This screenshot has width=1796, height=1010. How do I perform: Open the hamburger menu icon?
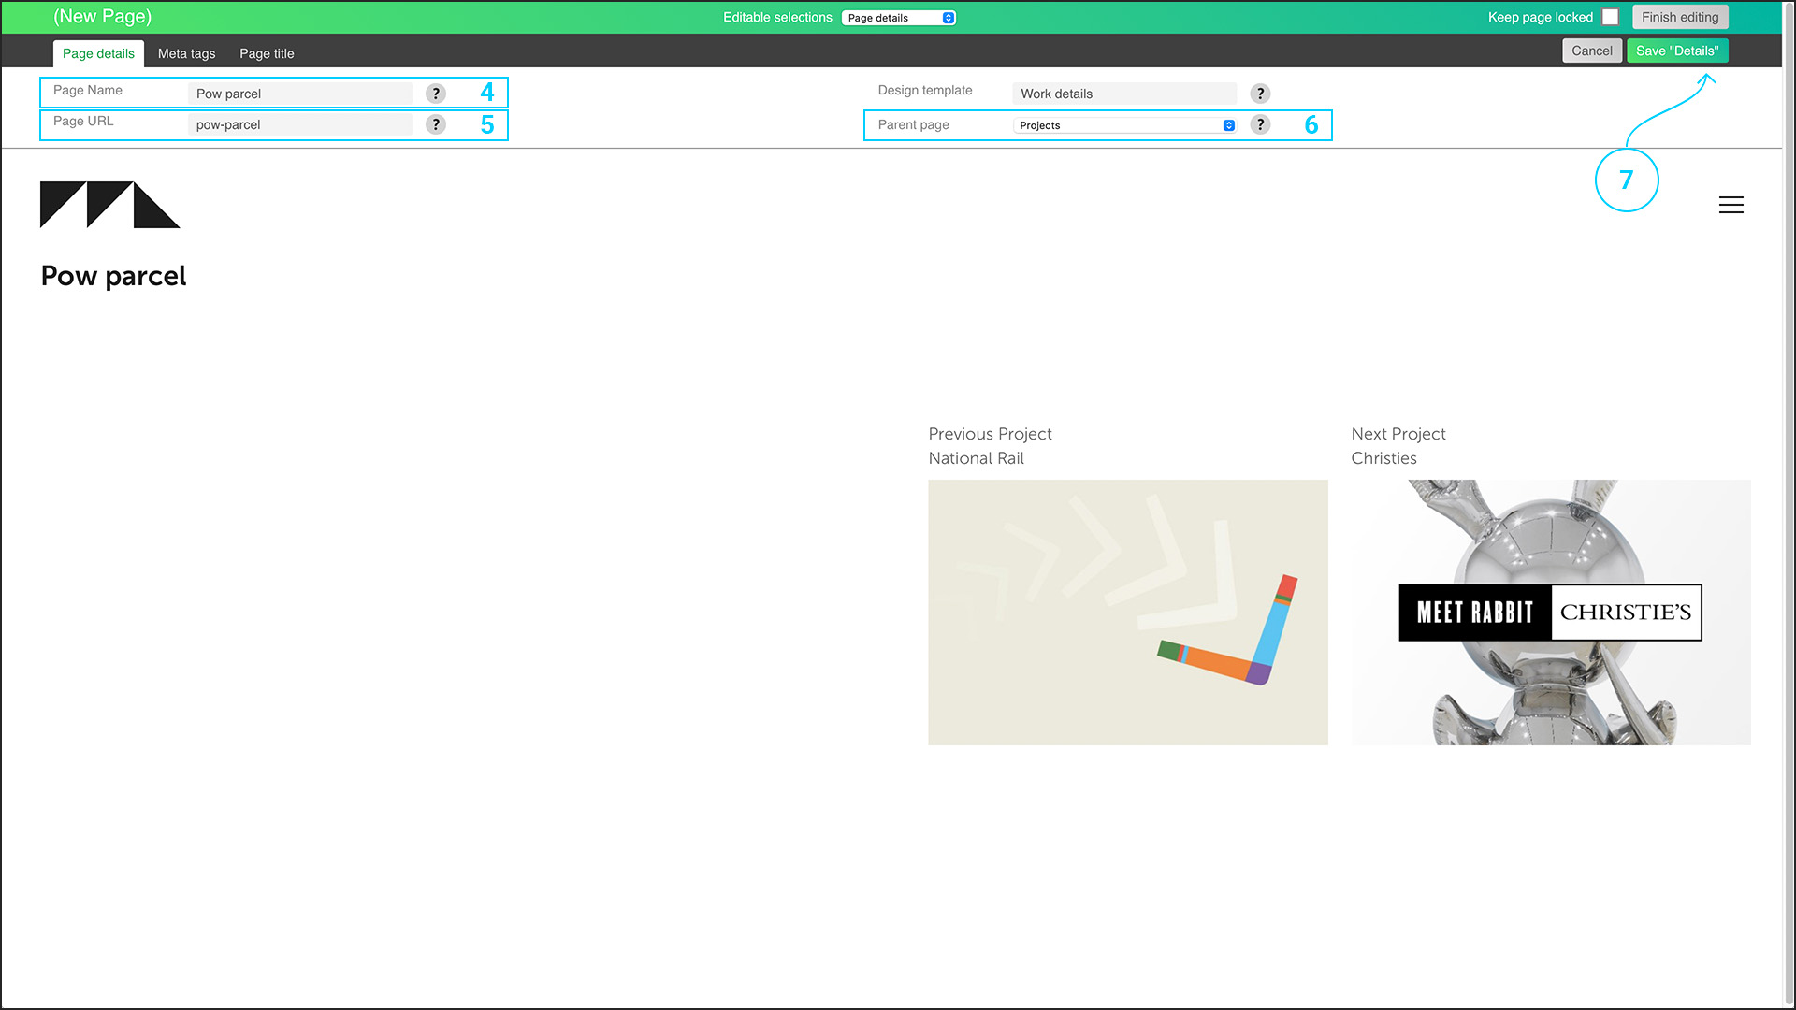pyautogui.click(x=1731, y=205)
